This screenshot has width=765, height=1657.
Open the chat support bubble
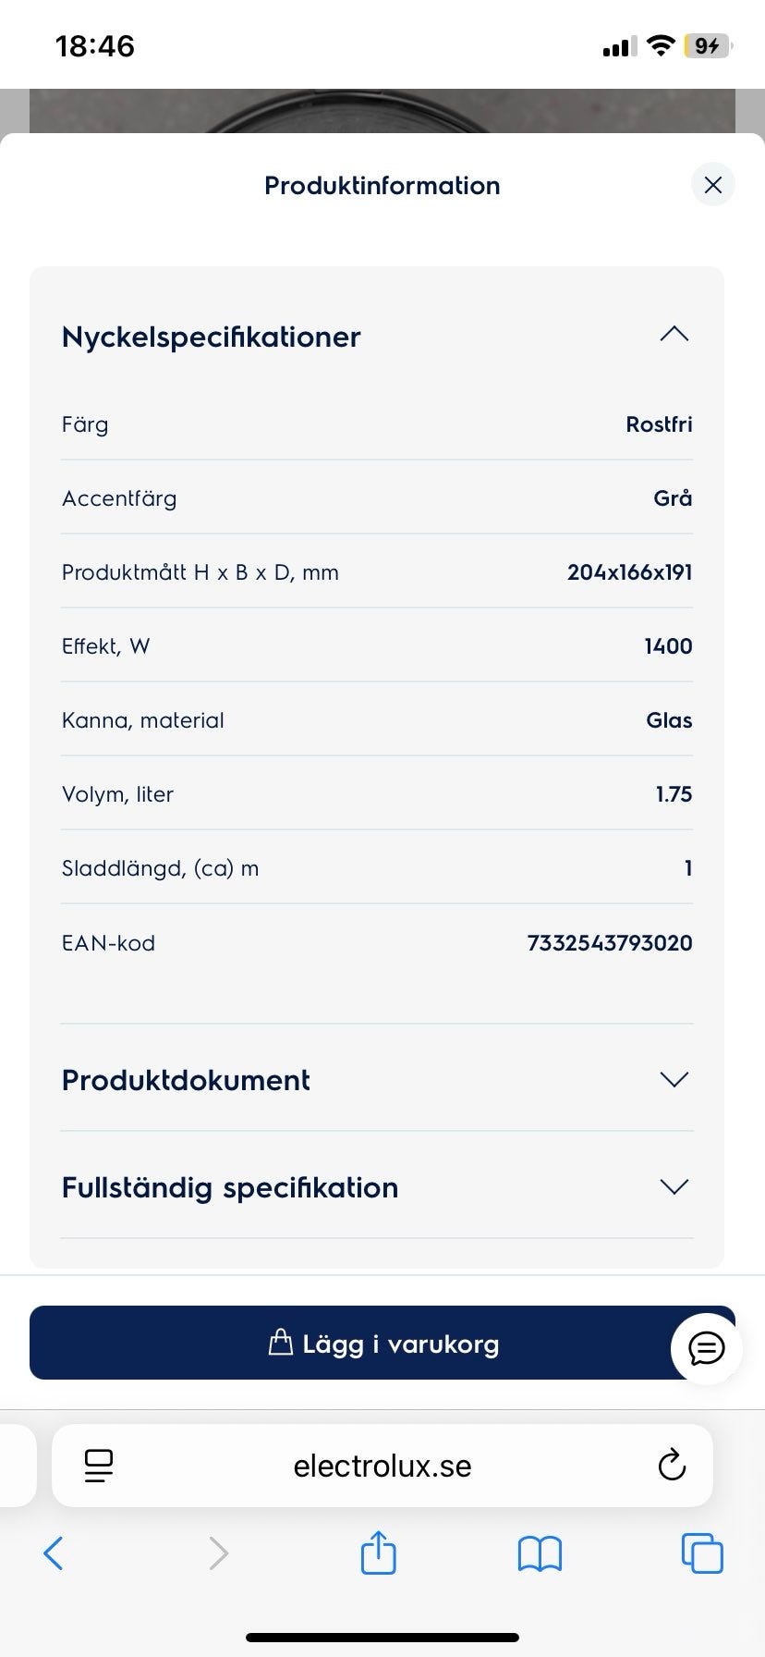[707, 1349]
